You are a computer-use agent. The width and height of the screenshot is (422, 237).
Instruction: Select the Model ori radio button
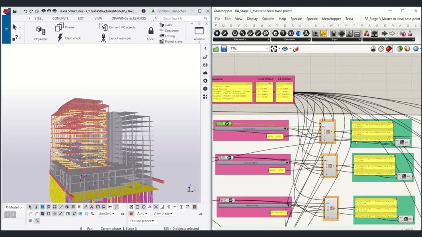pyautogui.click(x=8, y=207)
